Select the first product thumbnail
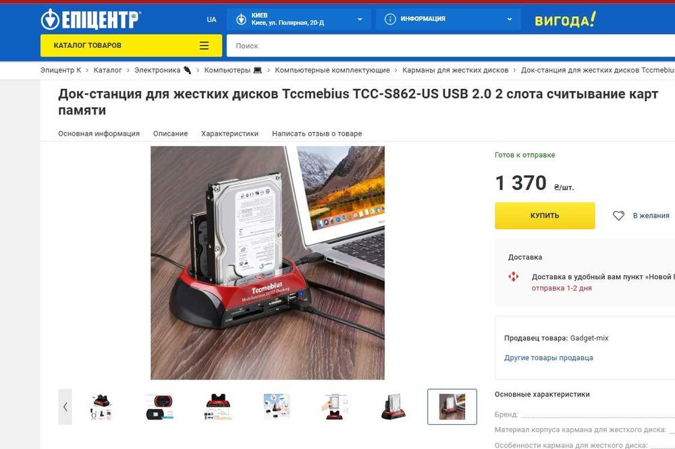The image size is (675, 449). click(x=101, y=407)
